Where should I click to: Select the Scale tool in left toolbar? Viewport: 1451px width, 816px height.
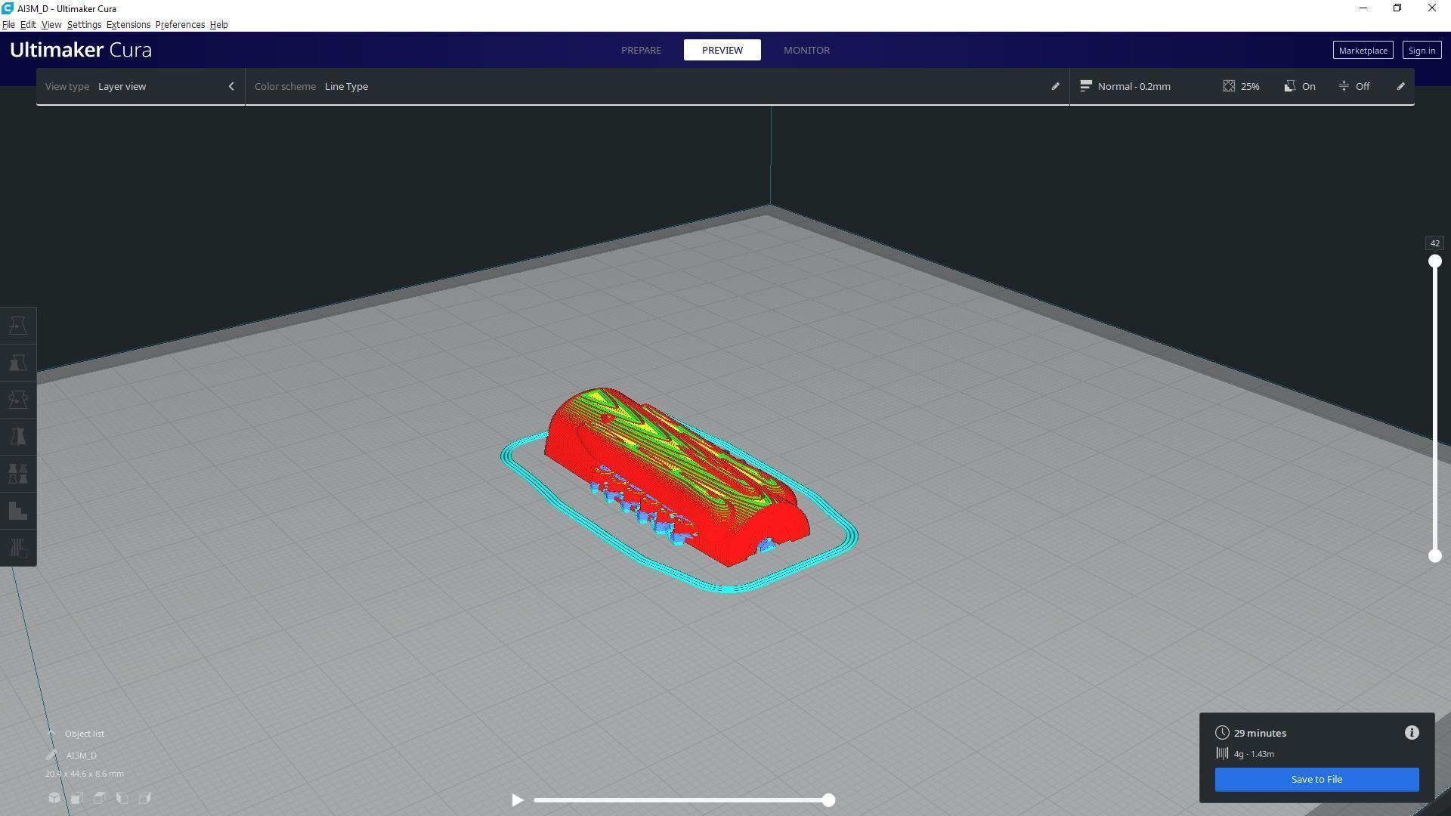click(18, 363)
